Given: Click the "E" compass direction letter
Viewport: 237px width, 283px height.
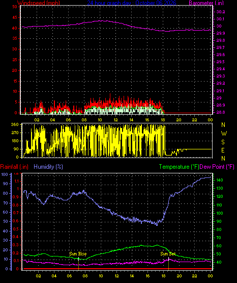Looking at the screenshot, I should coord(223,150).
